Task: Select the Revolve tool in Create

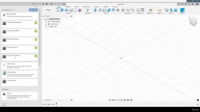Action: pos(67,10)
